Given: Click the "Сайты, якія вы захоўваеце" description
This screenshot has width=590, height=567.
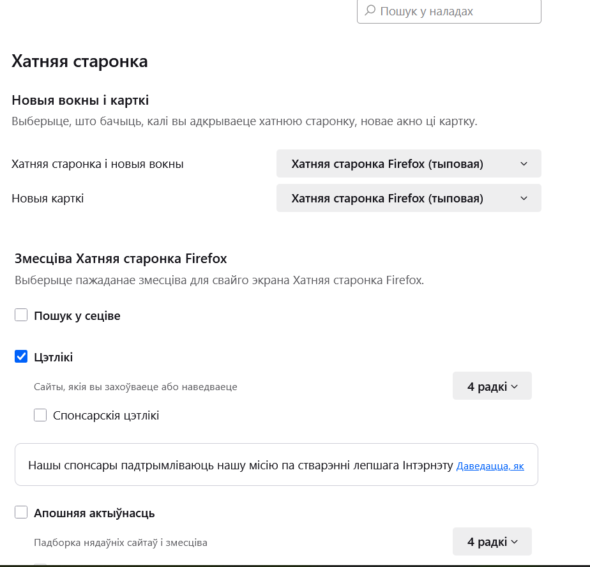Looking at the screenshot, I should 135,387.
